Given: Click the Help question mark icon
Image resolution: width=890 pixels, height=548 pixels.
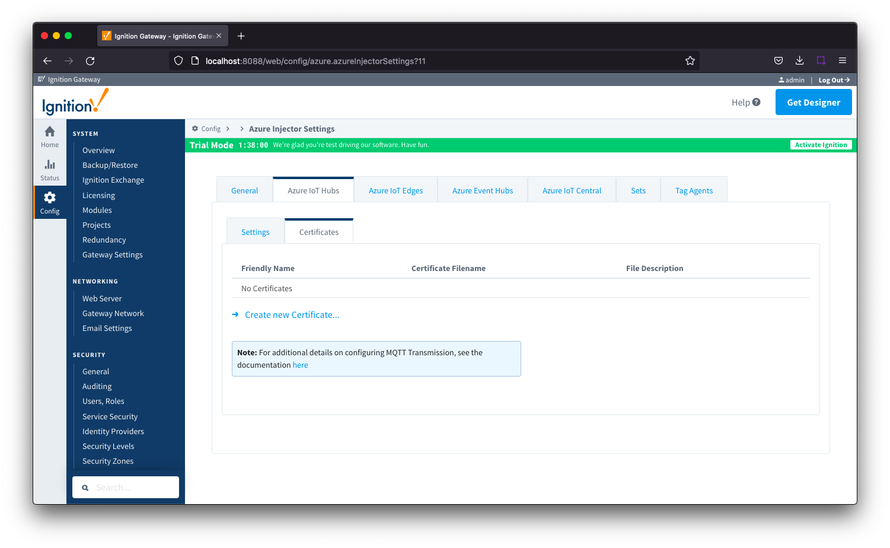Looking at the screenshot, I should (x=756, y=102).
